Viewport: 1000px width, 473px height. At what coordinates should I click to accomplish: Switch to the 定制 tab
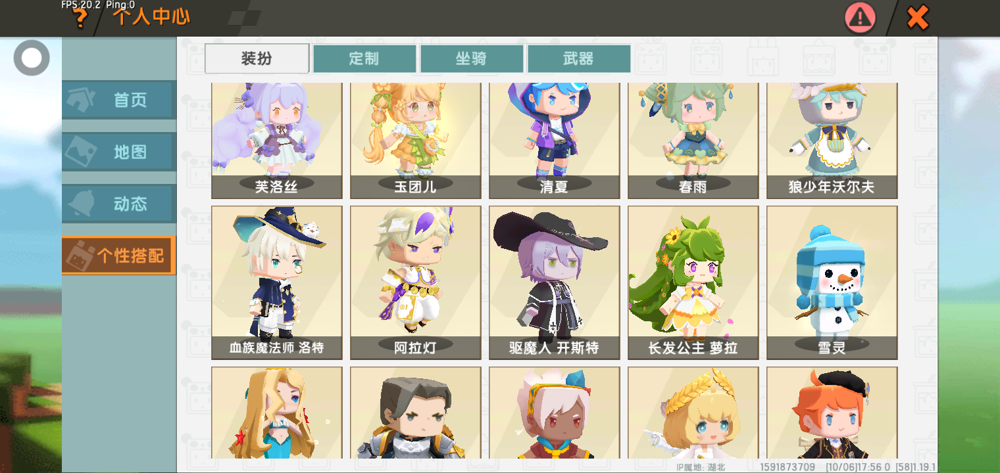pos(364,58)
